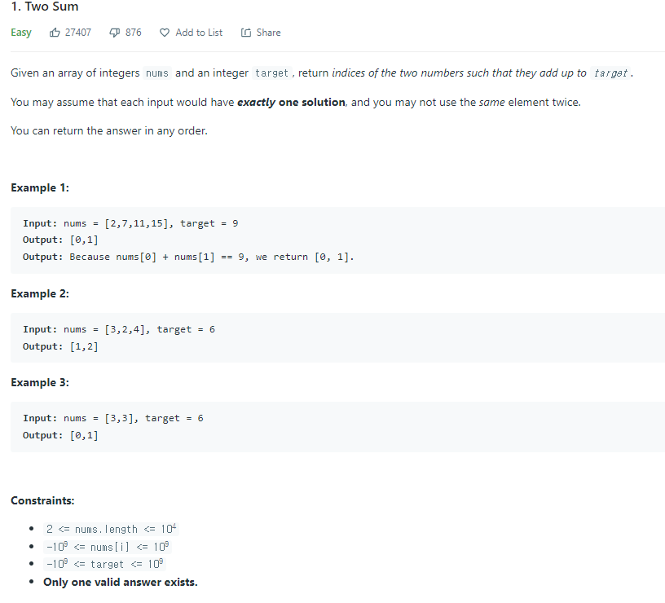This screenshot has width=665, height=603.
Task: Click the thumbs-down dislike icon
Action: [x=114, y=32]
